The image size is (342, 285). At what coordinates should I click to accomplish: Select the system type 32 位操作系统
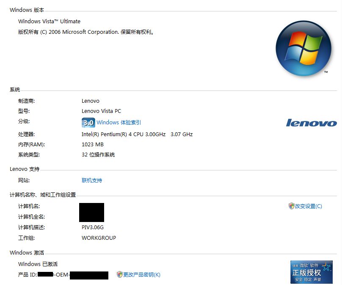click(x=98, y=155)
